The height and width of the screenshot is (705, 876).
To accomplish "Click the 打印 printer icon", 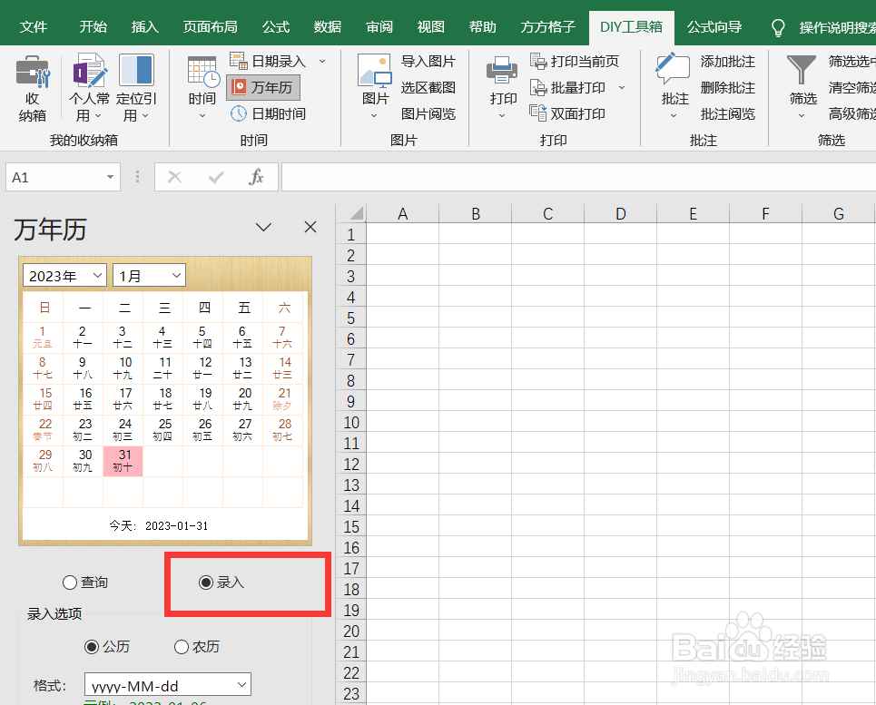I will (502, 71).
